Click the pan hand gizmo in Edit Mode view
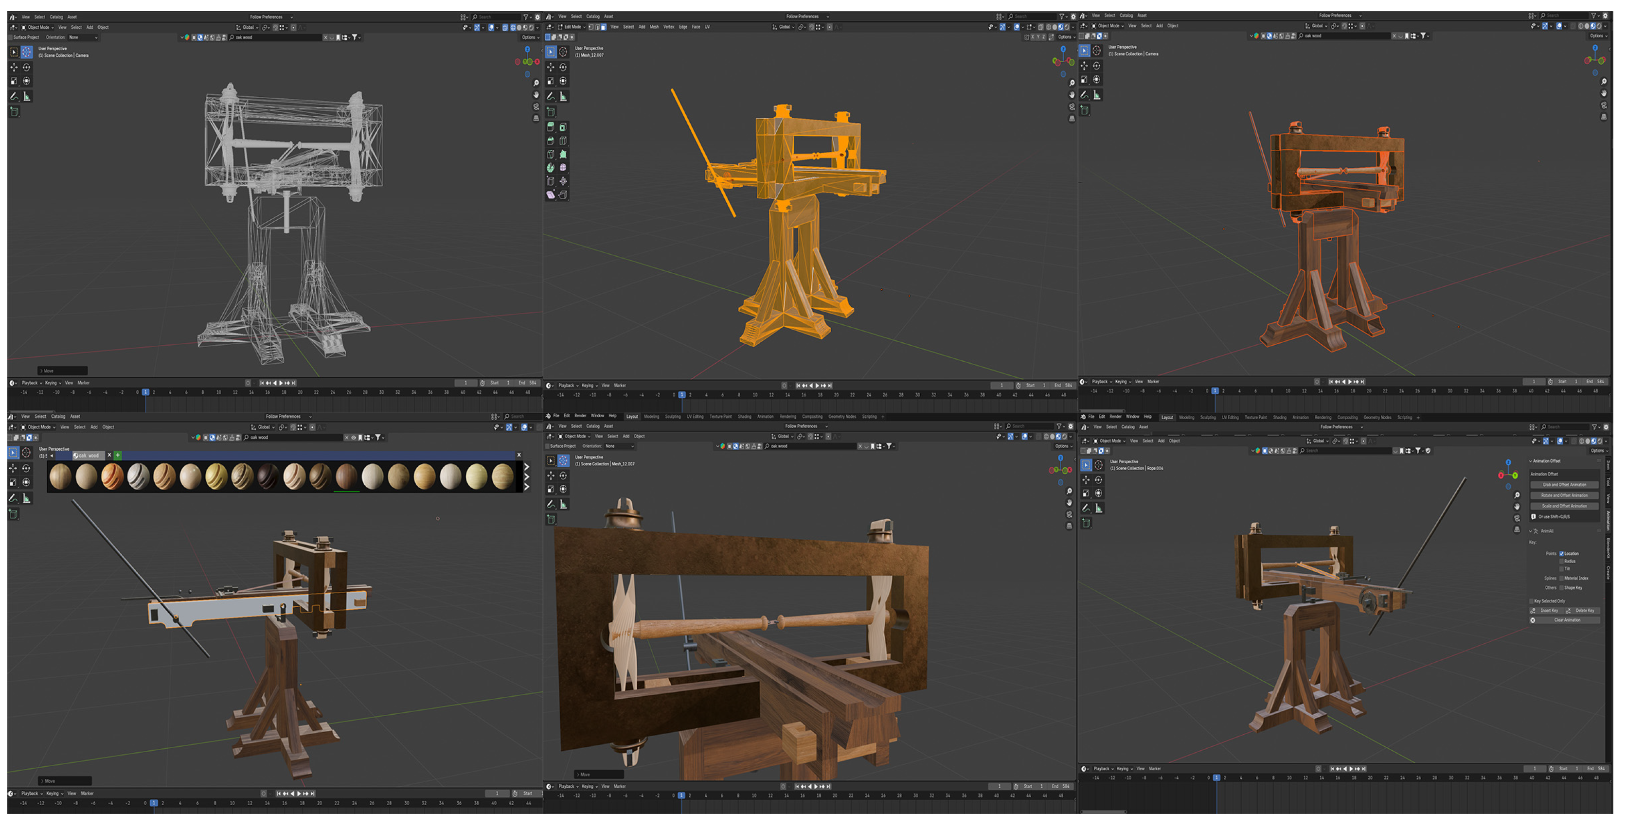 pyautogui.click(x=1071, y=95)
